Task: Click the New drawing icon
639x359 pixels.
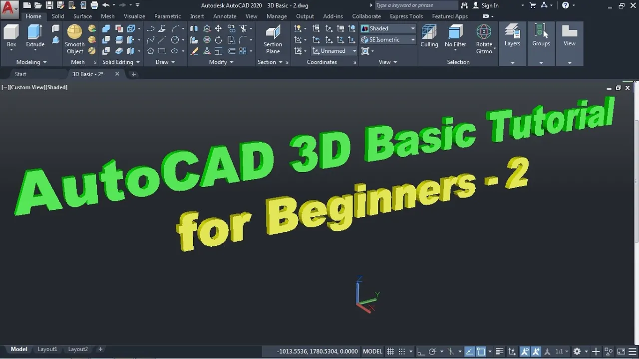Action: point(26,5)
